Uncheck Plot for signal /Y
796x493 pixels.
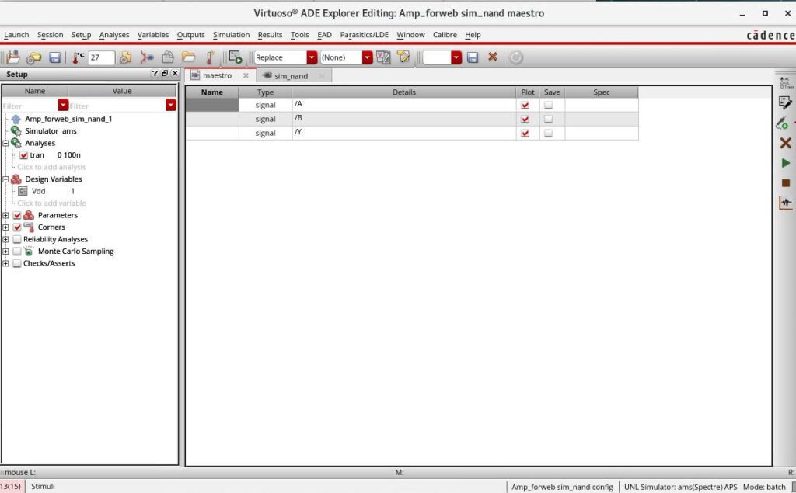(x=525, y=134)
